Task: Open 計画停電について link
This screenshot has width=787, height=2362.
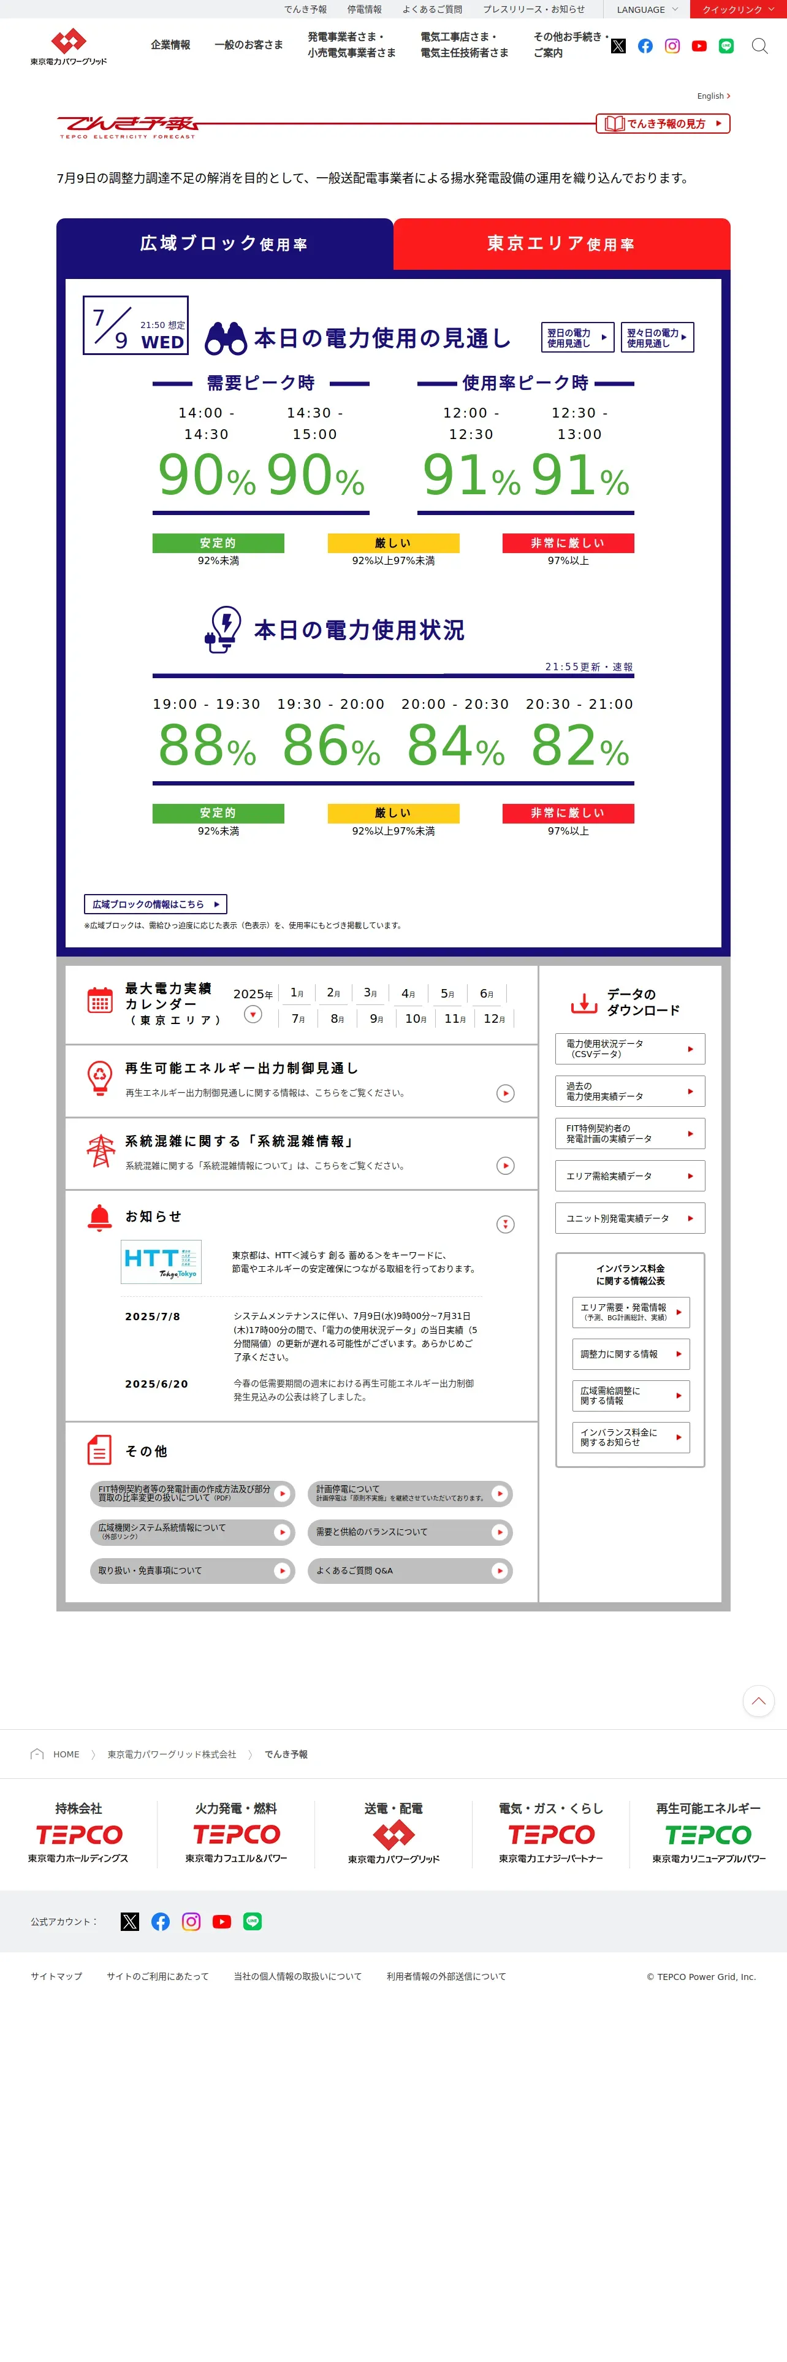Action: tap(409, 1494)
